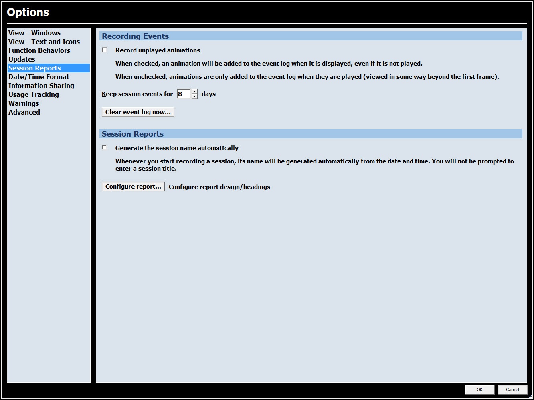This screenshot has height=400, width=534.
Task: Click the keep session events days field
Action: (x=184, y=94)
